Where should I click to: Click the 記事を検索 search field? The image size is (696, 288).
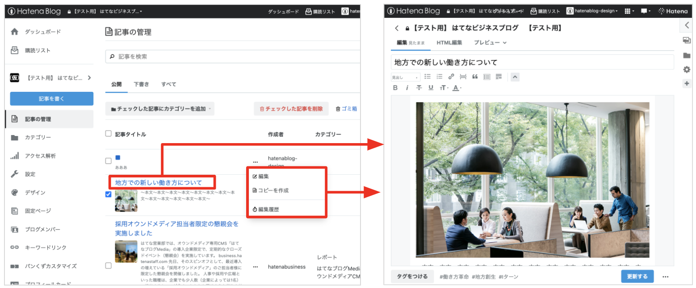point(232,57)
